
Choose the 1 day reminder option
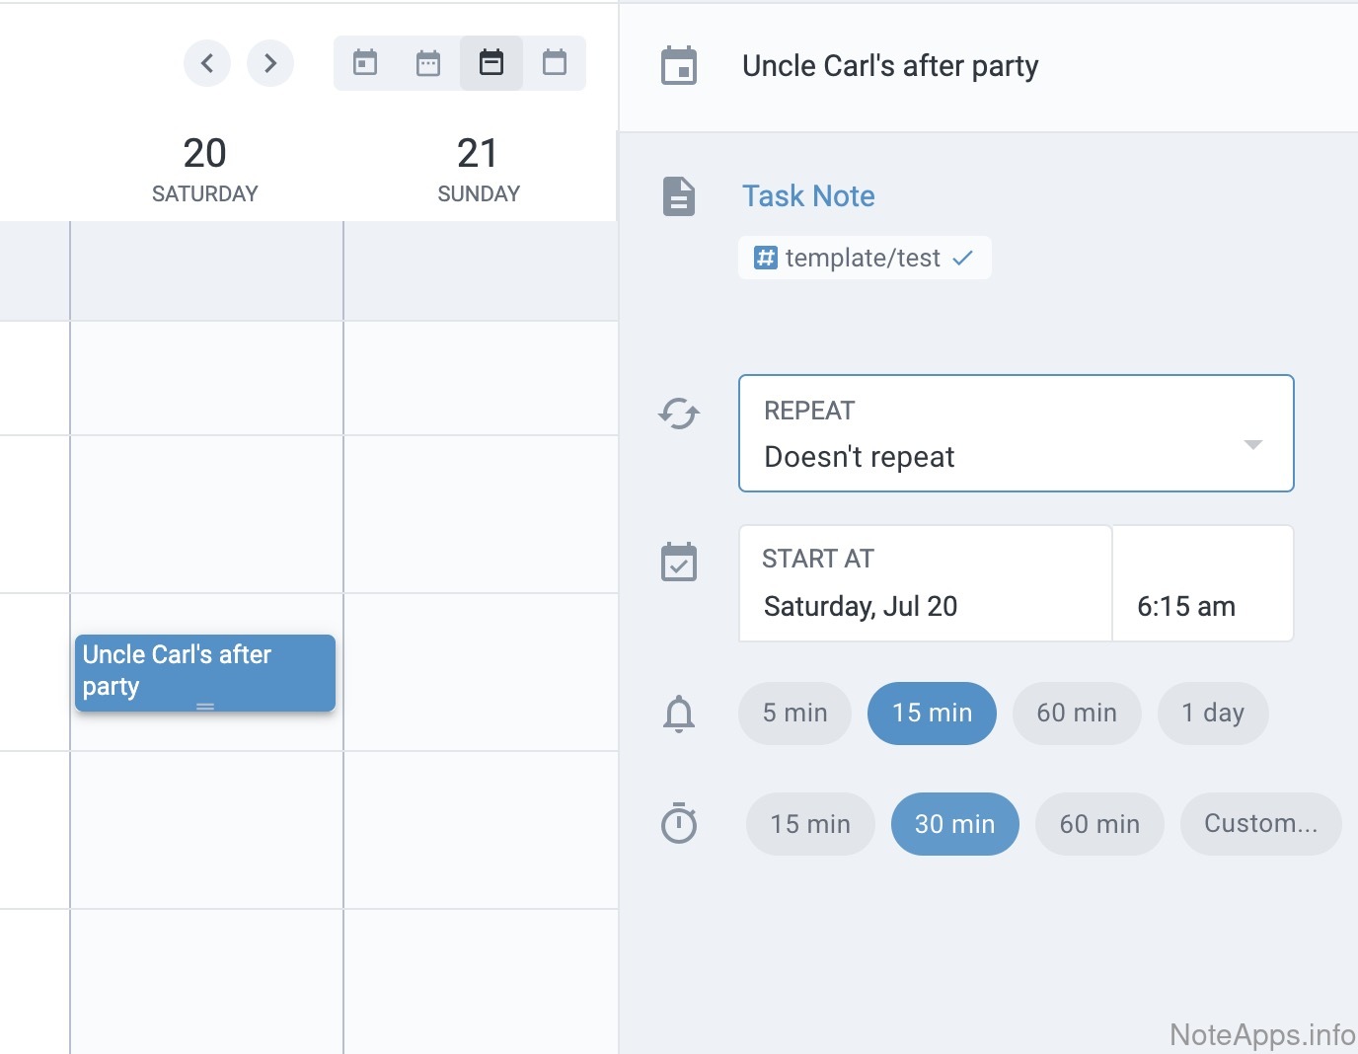[x=1213, y=714]
